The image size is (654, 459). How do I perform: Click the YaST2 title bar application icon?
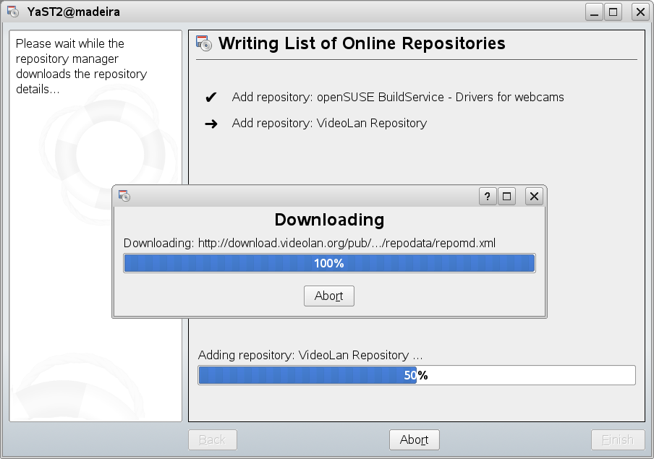(13, 12)
